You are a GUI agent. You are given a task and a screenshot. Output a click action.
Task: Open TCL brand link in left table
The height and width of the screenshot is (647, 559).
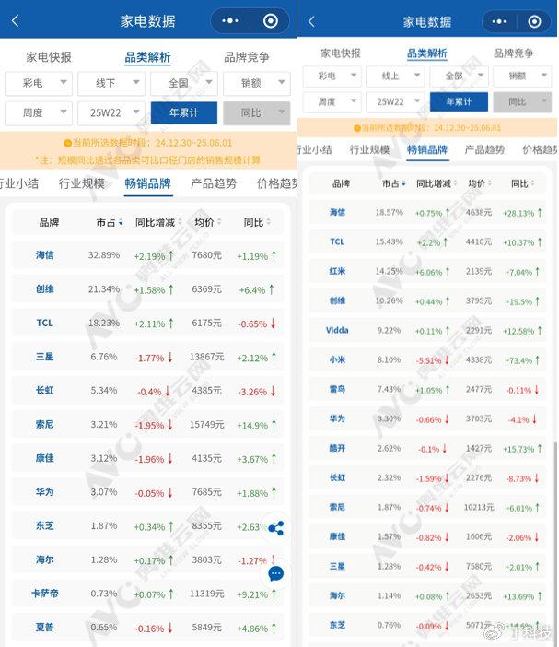44,323
